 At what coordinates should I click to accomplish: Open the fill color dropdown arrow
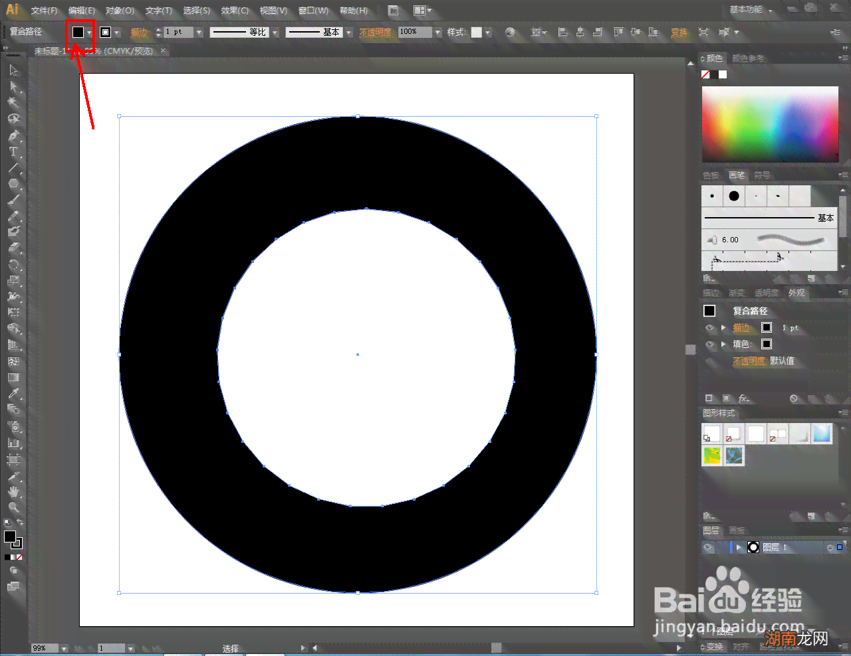click(89, 33)
